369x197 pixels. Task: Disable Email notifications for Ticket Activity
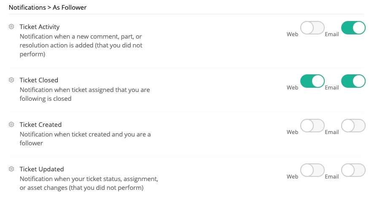[353, 28]
